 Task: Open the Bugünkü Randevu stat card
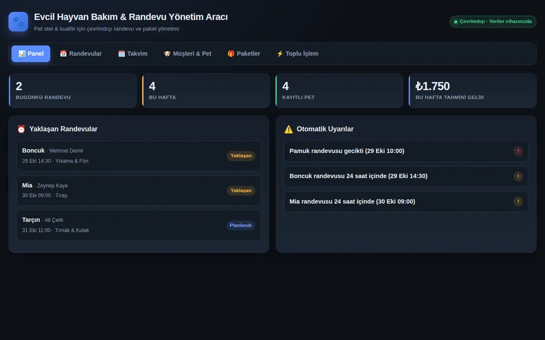coord(73,91)
